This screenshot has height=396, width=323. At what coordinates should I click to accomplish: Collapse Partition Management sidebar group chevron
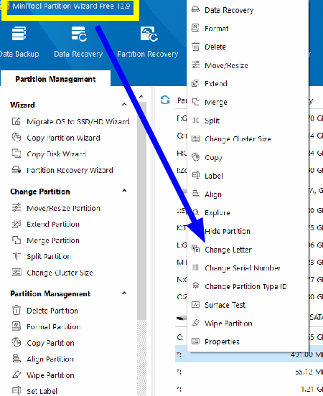(124, 293)
